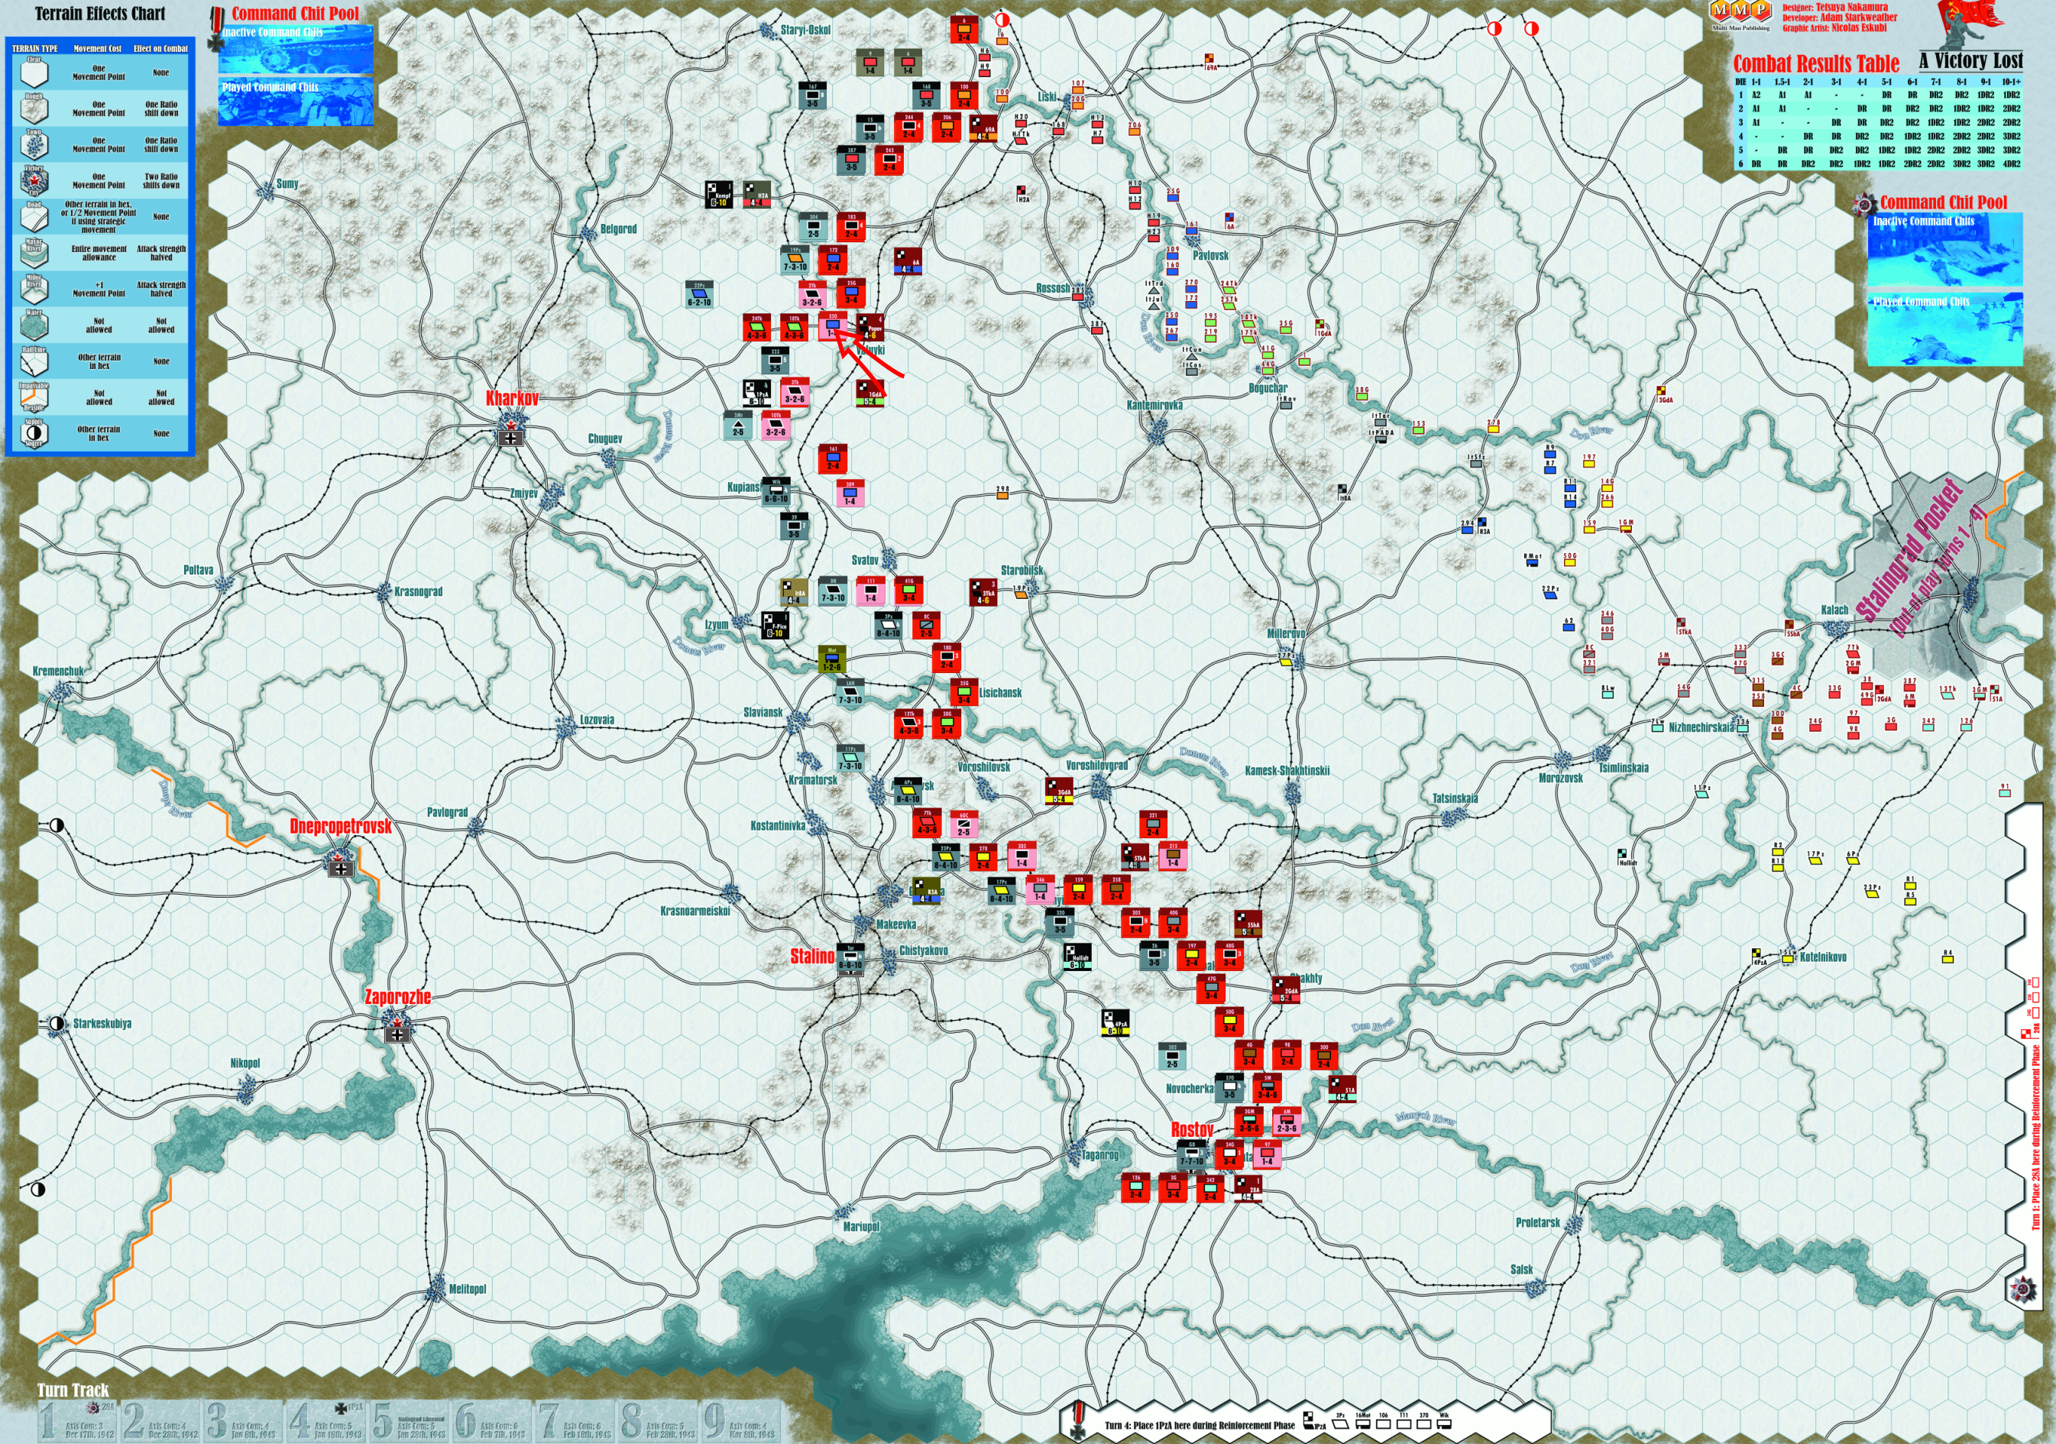Click the Tatsinskaia city label

(x=1455, y=798)
